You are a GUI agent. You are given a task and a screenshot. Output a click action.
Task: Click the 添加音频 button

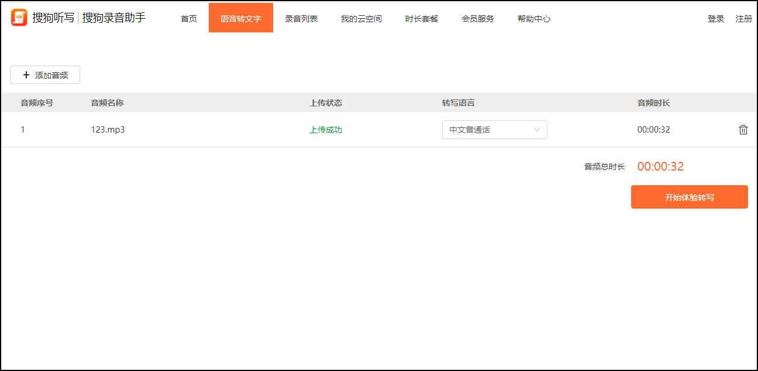pos(45,75)
